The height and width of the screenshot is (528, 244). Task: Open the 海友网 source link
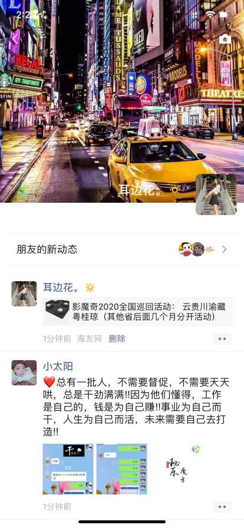[90, 339]
